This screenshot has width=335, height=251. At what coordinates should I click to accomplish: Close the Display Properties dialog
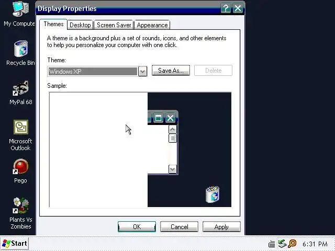coord(238,8)
